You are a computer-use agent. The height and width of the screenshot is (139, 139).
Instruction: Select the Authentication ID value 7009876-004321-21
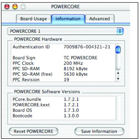[x=87, y=47]
